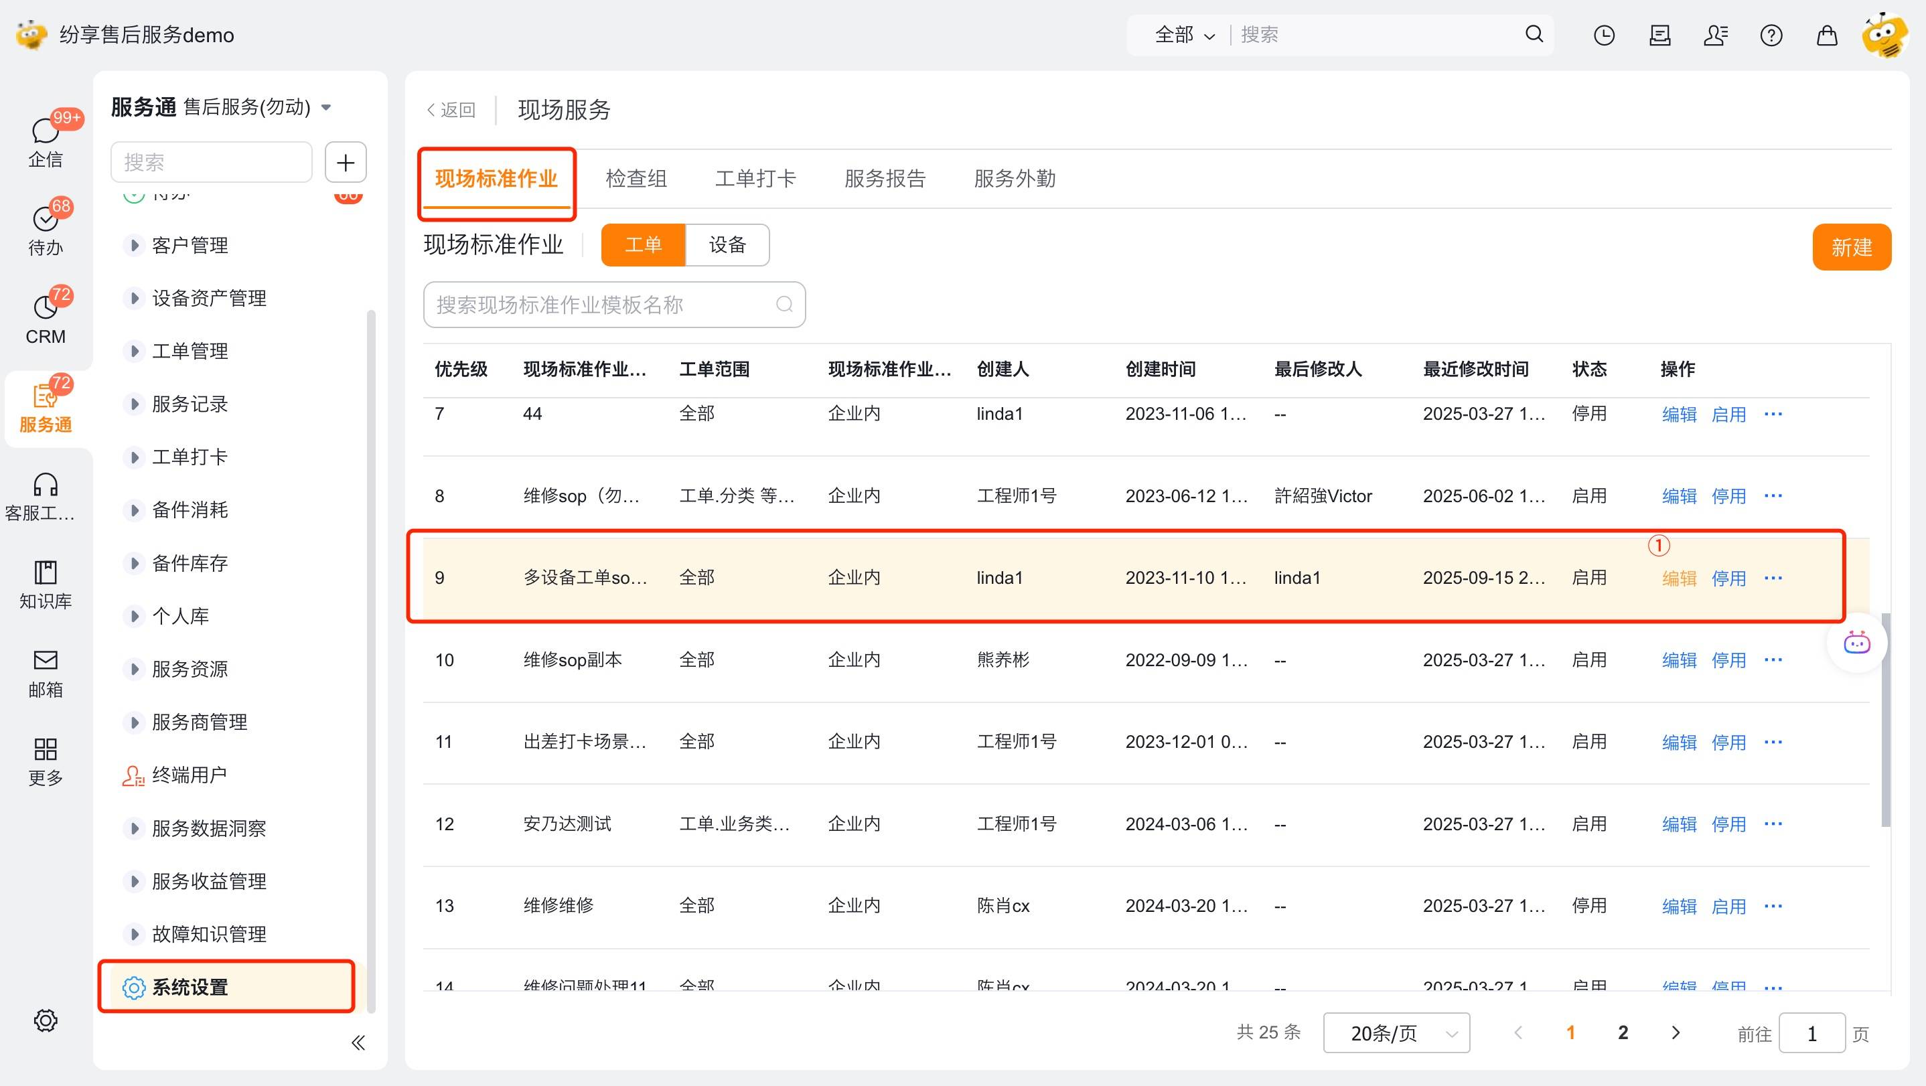
Task: Click the orange 新建 button
Action: tap(1851, 247)
